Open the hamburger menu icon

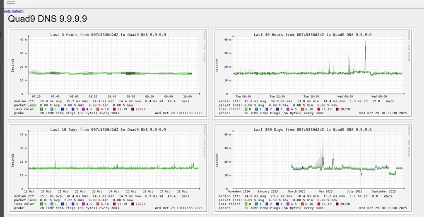pos(10,2)
